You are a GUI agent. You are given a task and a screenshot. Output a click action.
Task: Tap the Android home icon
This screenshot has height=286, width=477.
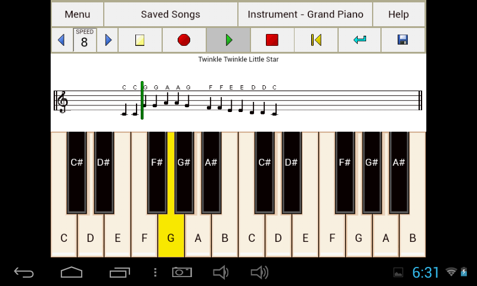[72, 272]
